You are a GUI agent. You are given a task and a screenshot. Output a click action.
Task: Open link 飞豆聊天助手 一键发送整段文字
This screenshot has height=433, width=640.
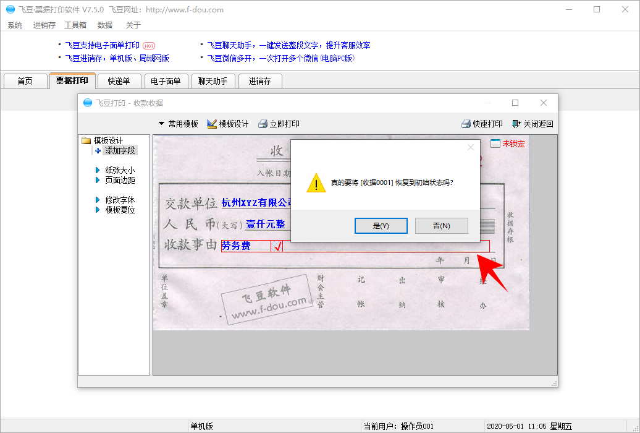(x=289, y=45)
